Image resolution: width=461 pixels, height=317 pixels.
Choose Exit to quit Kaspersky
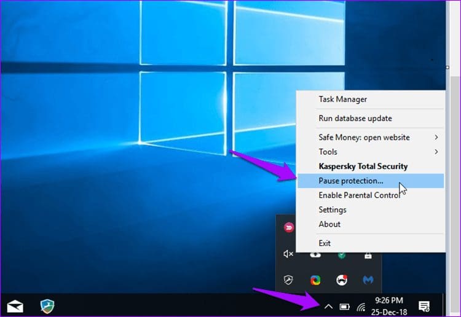(371, 243)
